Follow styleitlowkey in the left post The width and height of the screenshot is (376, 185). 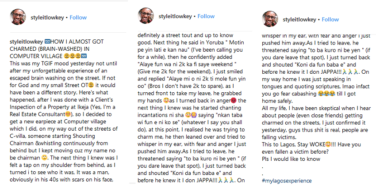pos(78,18)
